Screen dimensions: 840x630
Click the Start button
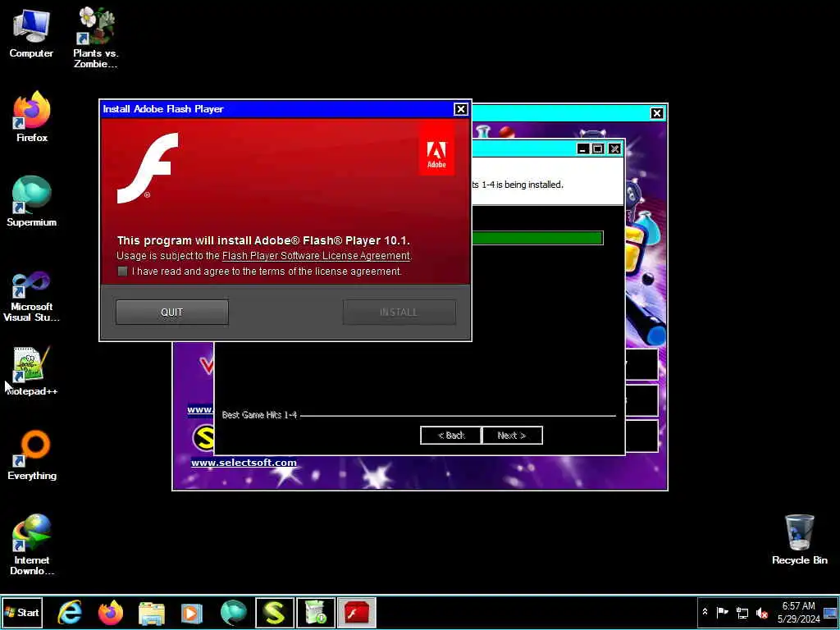coord(22,612)
